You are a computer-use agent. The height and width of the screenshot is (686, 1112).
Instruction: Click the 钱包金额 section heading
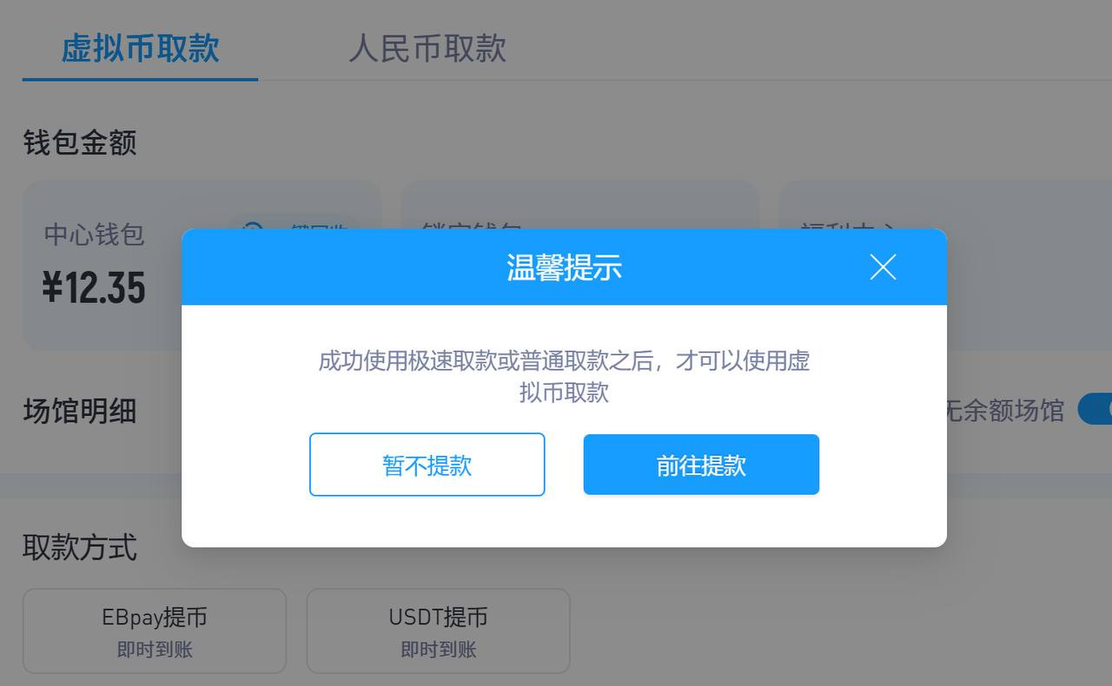80,142
